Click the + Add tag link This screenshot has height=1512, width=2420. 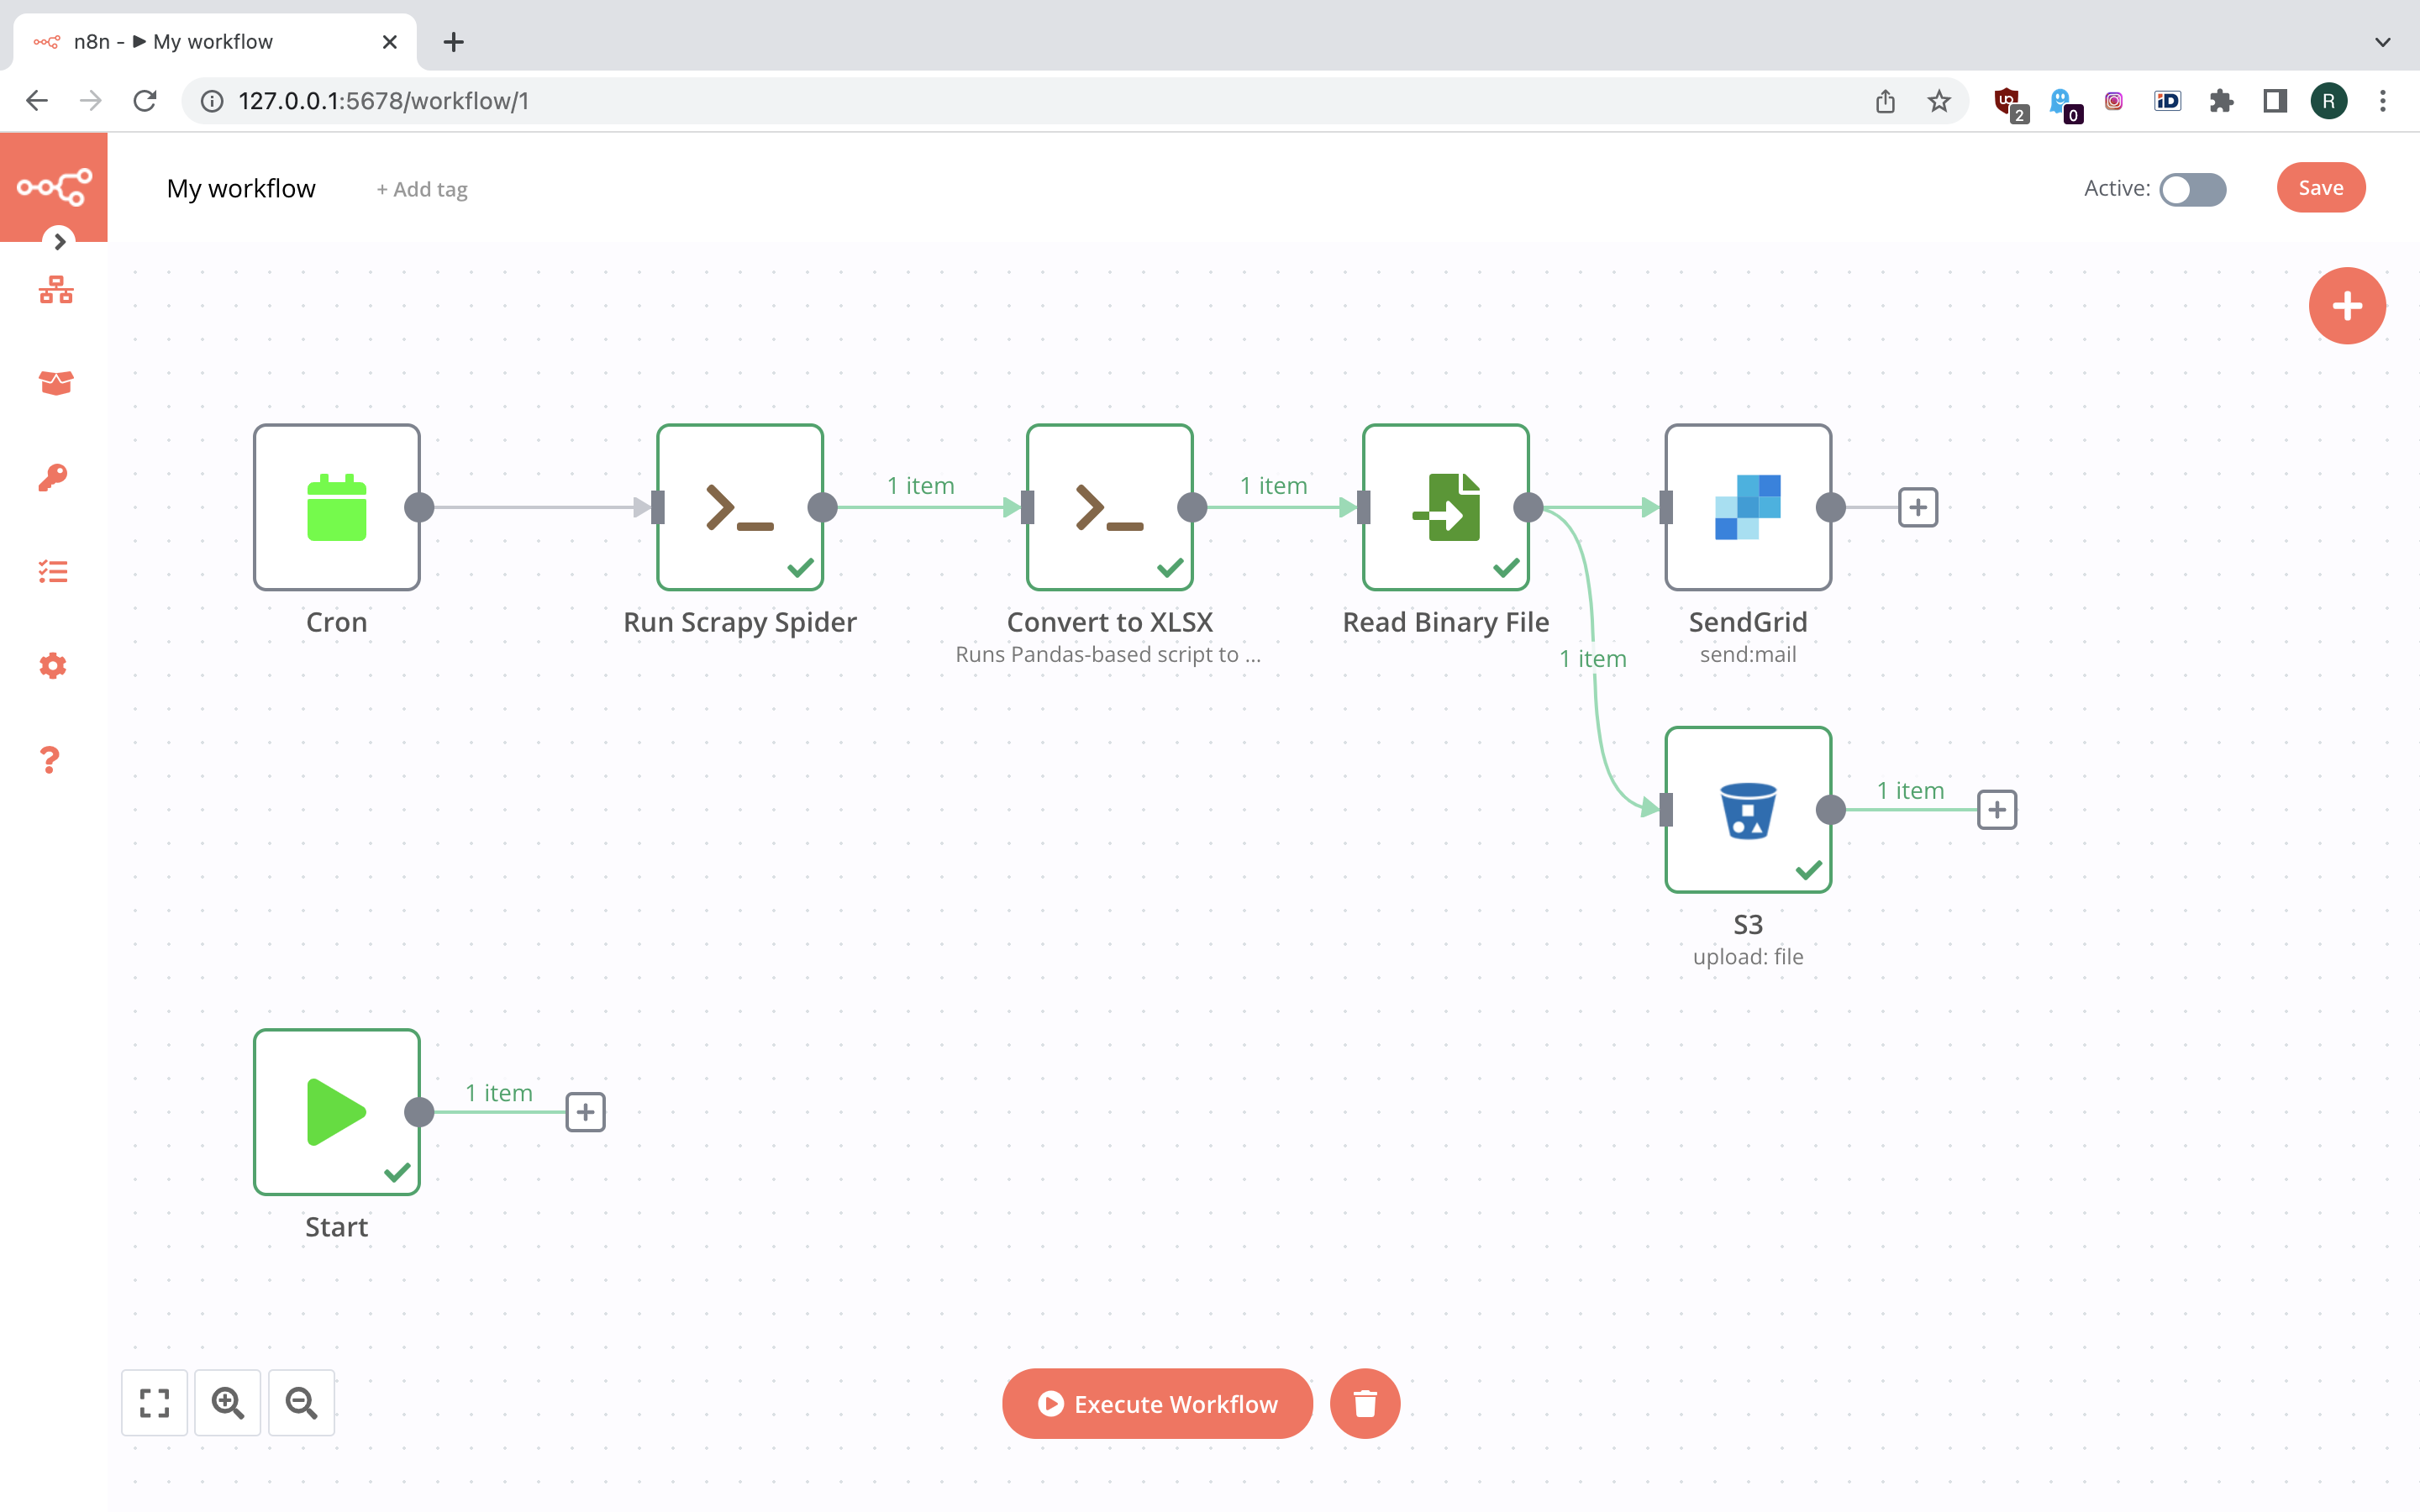point(421,189)
